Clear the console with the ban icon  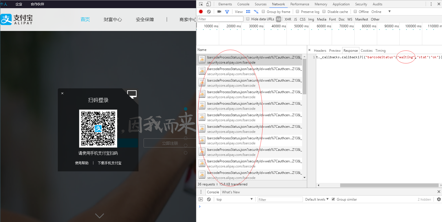coord(209,199)
